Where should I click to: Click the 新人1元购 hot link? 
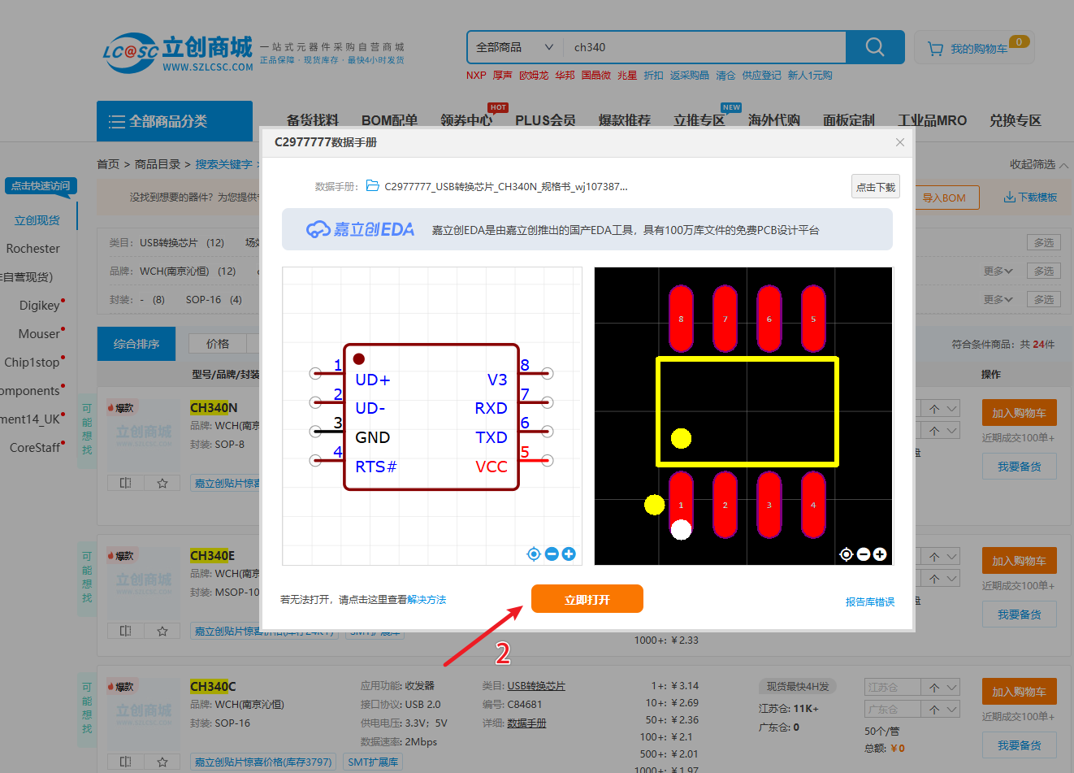[810, 76]
